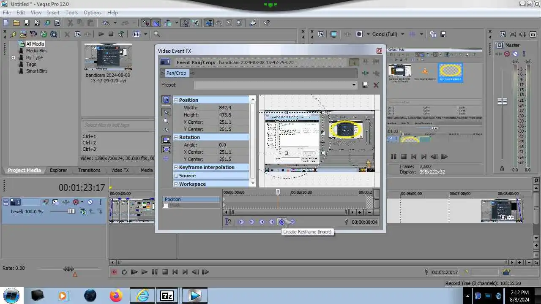
Task: Expand the Source property group
Action: (x=176, y=176)
